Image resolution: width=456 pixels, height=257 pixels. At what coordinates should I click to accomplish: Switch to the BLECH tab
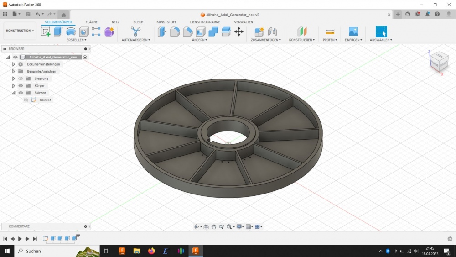click(138, 22)
